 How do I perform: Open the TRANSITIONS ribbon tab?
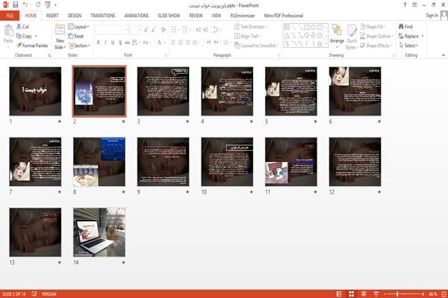[103, 16]
